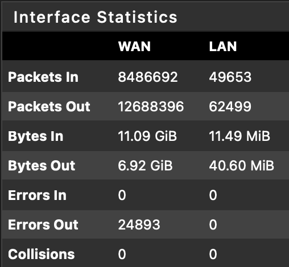Click WAN Errors Out value 24893
Image resolution: width=289 pixels, height=267 pixels.
pyautogui.click(x=139, y=225)
